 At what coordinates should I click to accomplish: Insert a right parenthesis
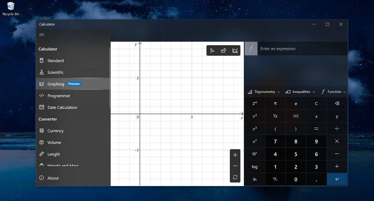tap(296, 129)
